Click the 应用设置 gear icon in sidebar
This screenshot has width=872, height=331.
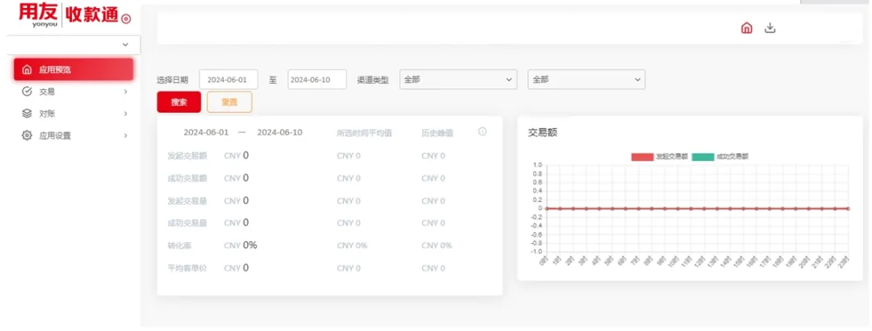(x=27, y=135)
